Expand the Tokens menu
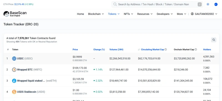The width and height of the screenshot is (222, 101). click(x=114, y=14)
